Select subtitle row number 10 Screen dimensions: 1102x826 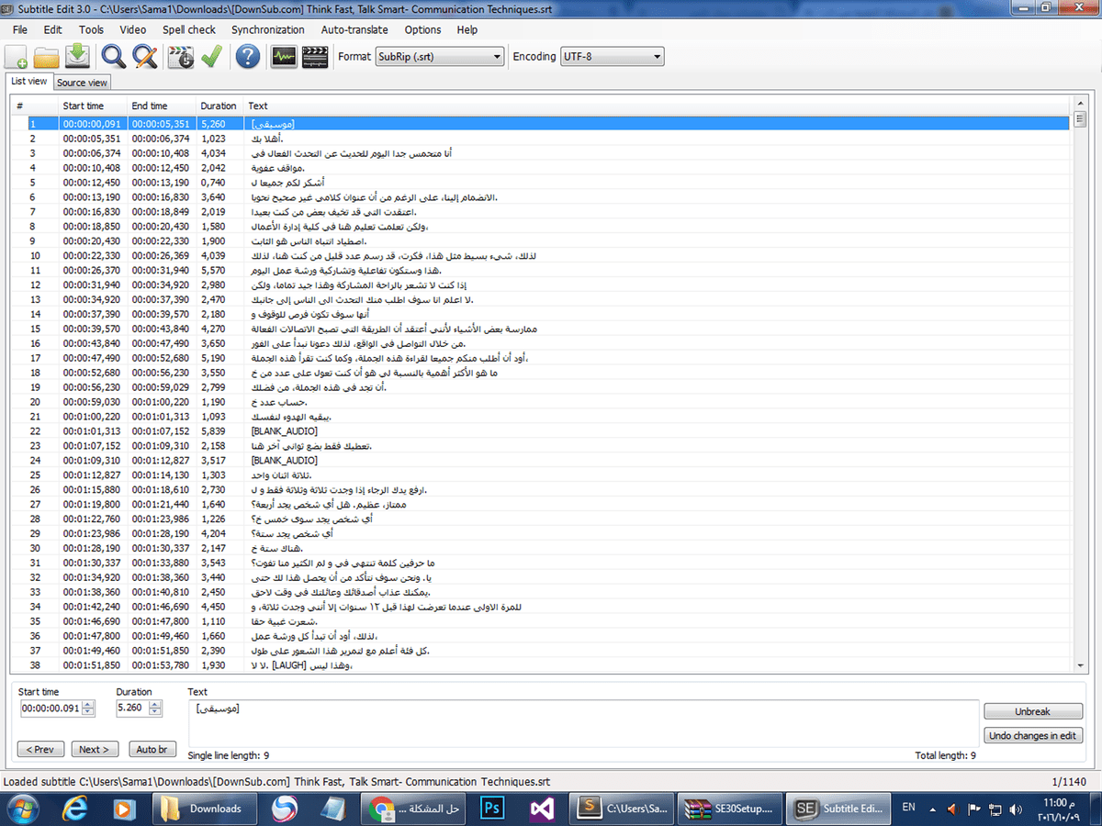point(542,255)
